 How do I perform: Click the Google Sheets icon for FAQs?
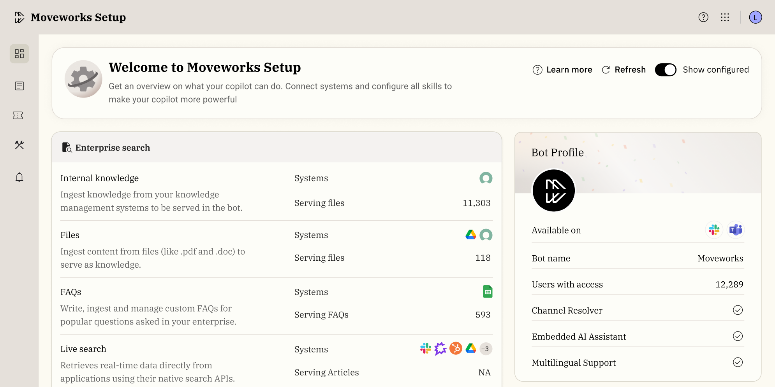click(x=488, y=292)
